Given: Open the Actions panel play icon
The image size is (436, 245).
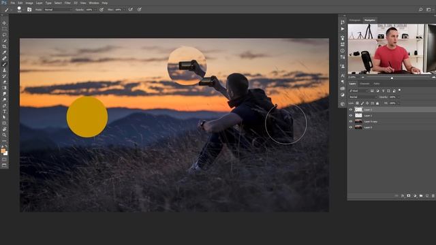Looking at the screenshot, I should pos(343,29).
